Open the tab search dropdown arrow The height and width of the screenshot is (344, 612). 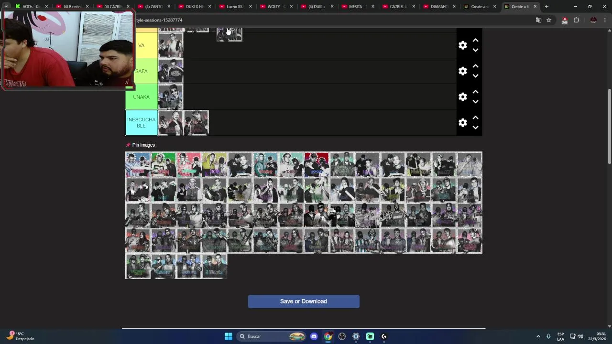pos(6,7)
